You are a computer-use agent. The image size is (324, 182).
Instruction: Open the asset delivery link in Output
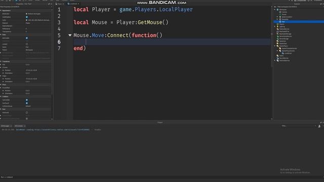(x=62, y=130)
